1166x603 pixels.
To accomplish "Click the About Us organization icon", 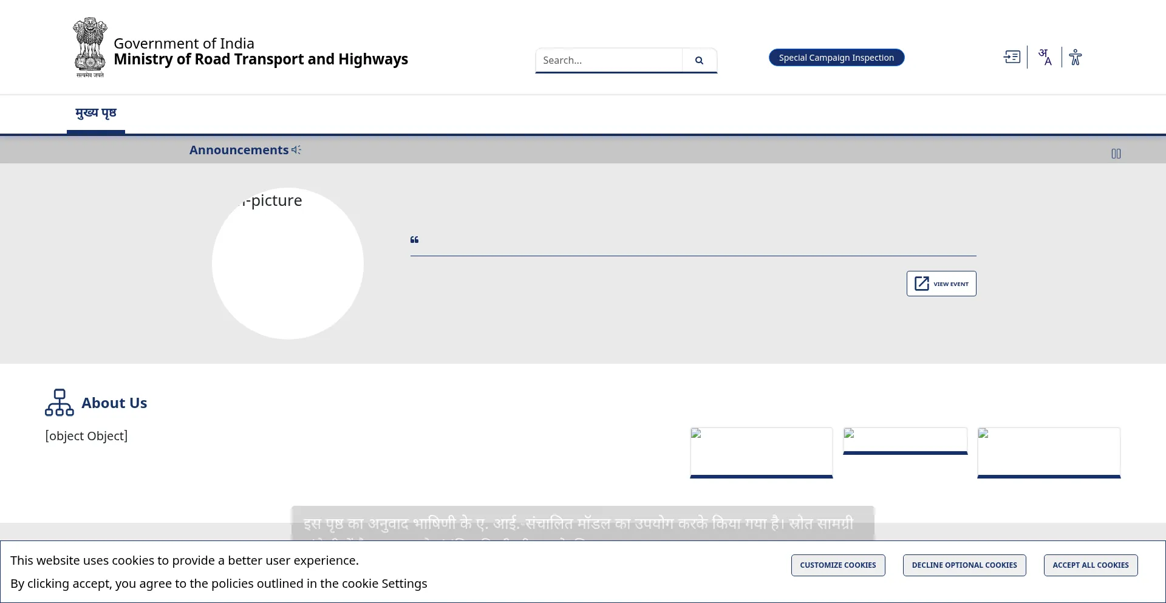I will (60, 403).
